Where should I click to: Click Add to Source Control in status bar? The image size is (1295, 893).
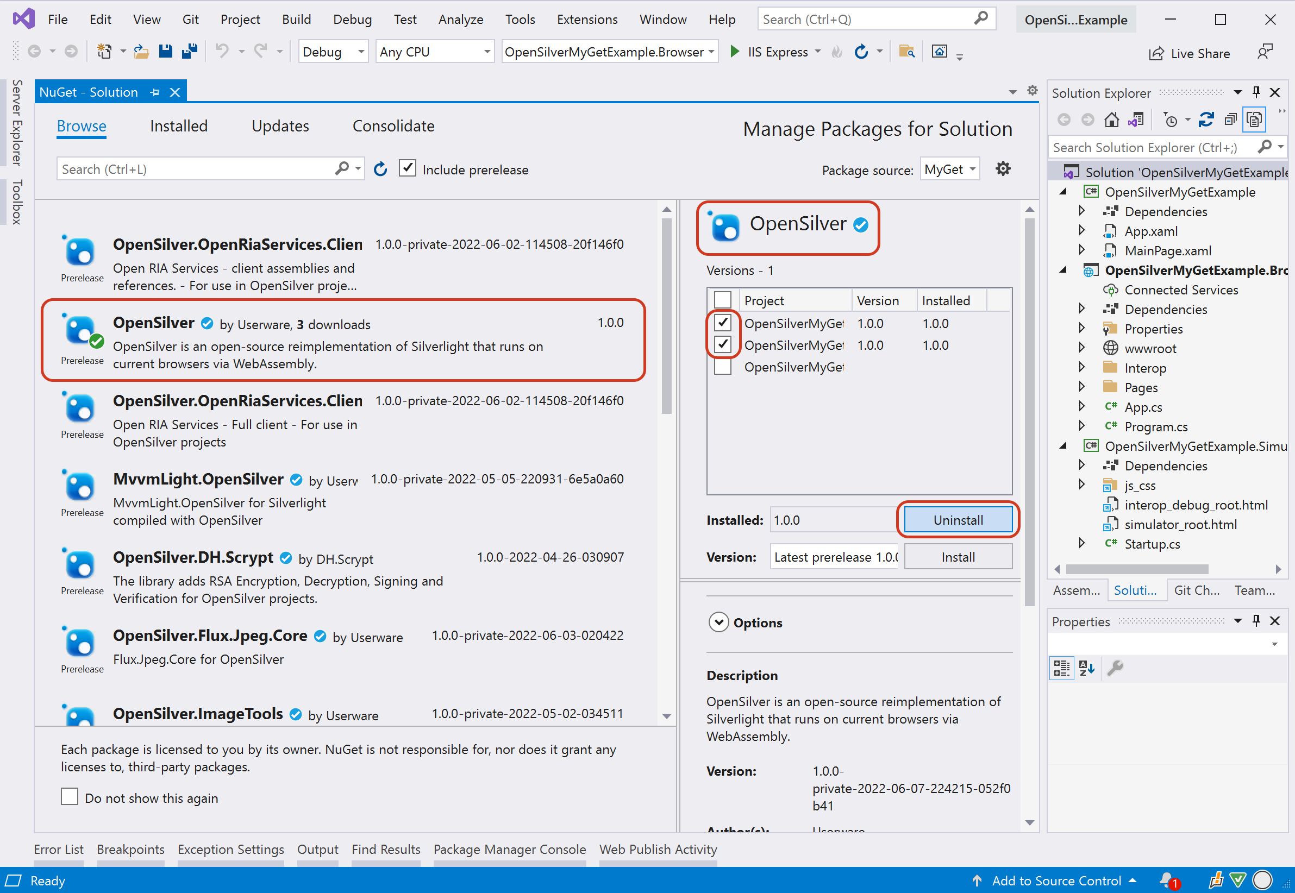(1055, 881)
